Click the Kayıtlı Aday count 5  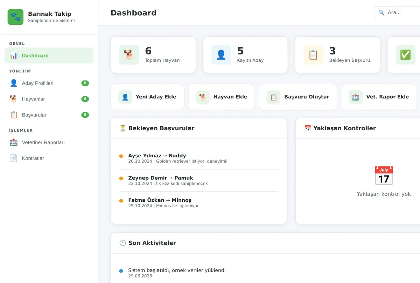coord(240,51)
